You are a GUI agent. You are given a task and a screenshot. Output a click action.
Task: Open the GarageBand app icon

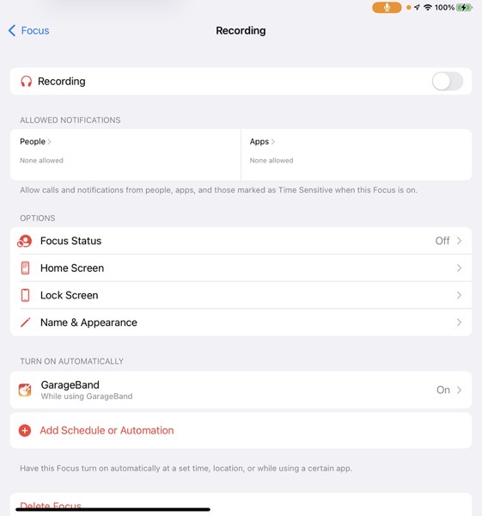(x=25, y=390)
